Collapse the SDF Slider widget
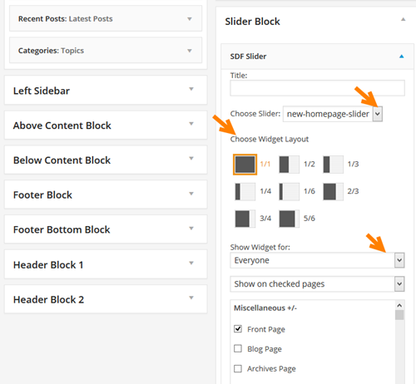 tap(401, 57)
